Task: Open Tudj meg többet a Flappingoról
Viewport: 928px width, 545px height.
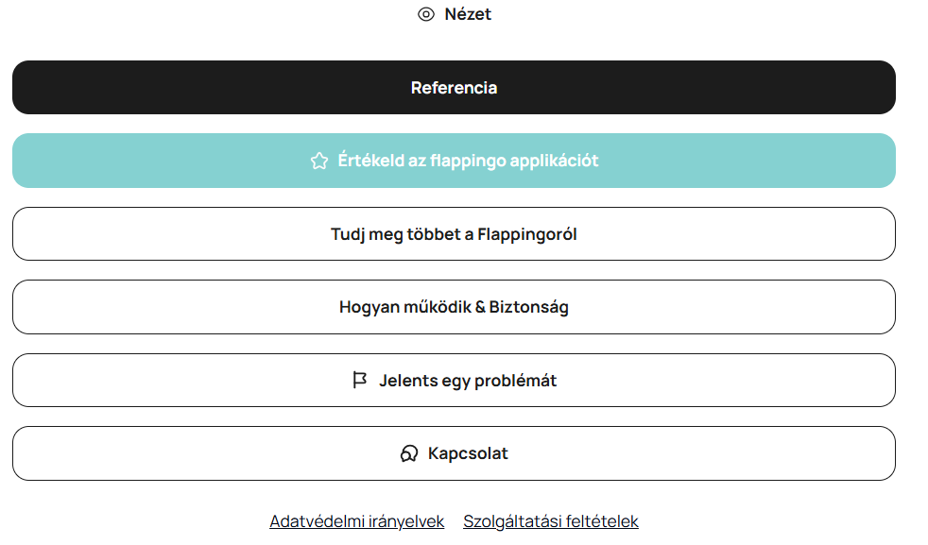Action: click(x=454, y=234)
